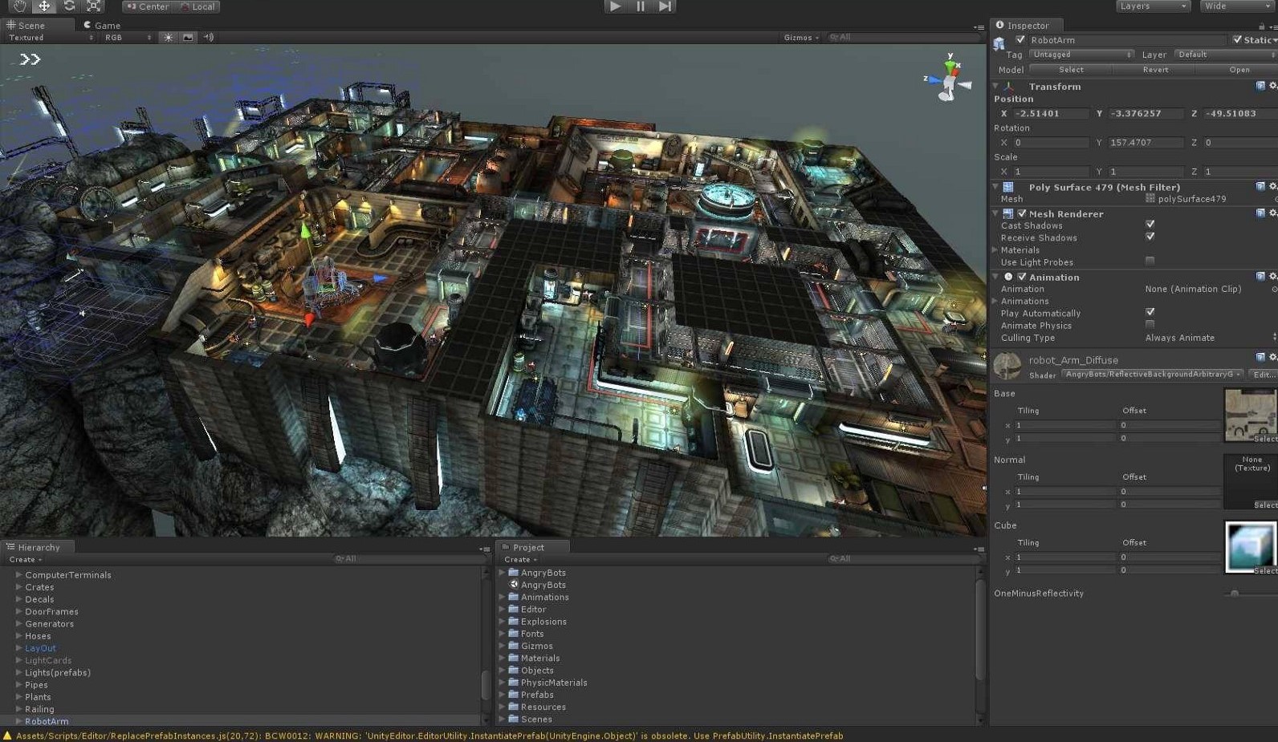Click the shader Edit button

[1264, 375]
